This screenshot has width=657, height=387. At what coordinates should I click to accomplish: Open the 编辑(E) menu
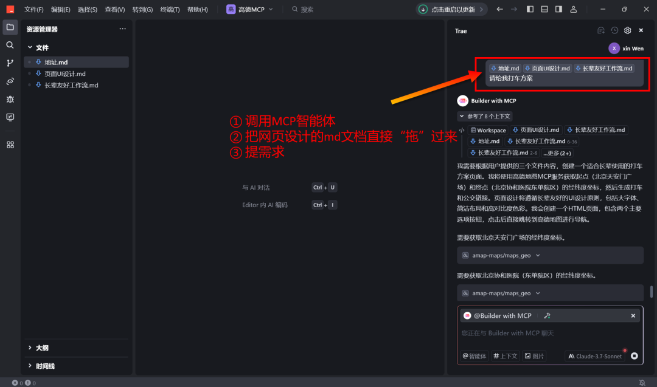tap(61, 9)
